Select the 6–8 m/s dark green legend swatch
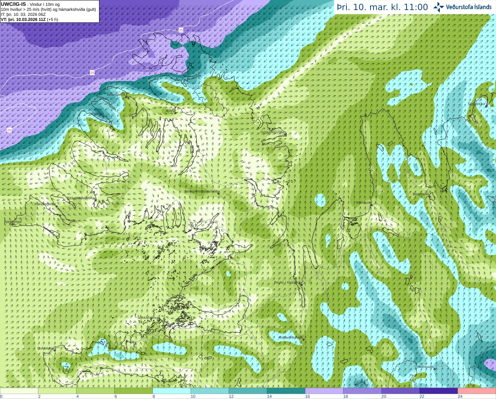Screen dimensions: 496x399 pyautogui.click(x=134, y=391)
